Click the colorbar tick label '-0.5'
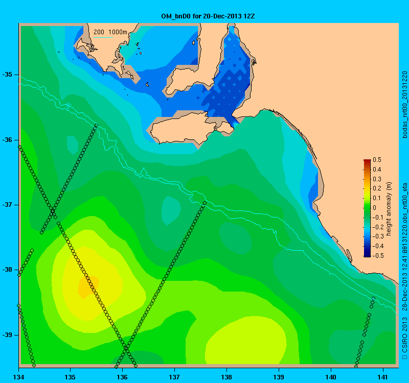The height and width of the screenshot is (383, 409). 378,256
